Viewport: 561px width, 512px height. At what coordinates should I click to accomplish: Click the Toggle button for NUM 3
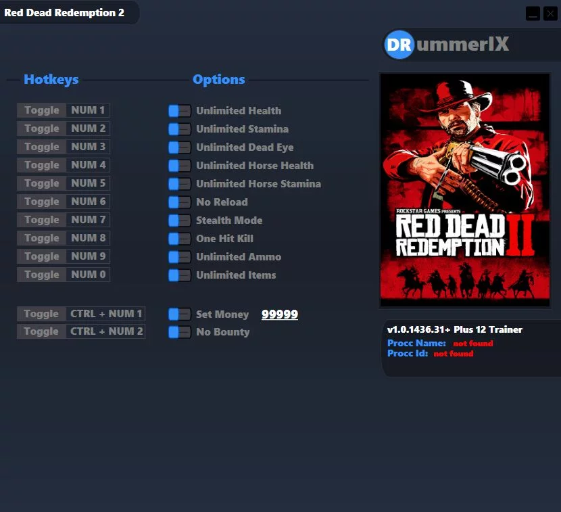tap(41, 147)
